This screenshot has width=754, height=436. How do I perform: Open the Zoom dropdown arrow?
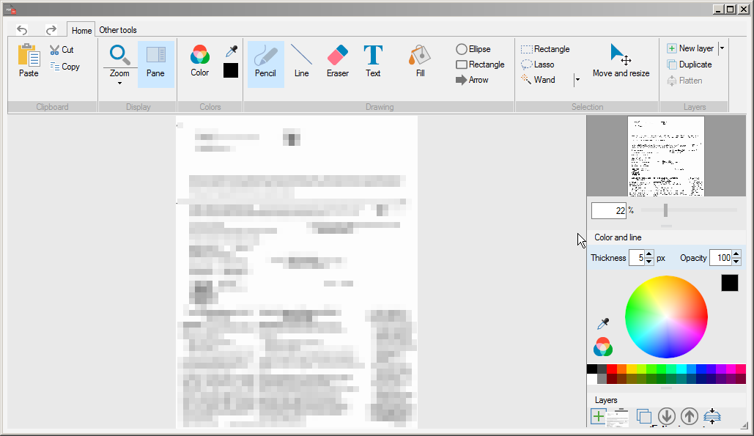click(x=119, y=83)
